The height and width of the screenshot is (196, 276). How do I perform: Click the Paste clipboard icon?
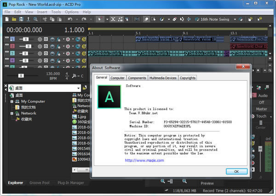[59, 19]
